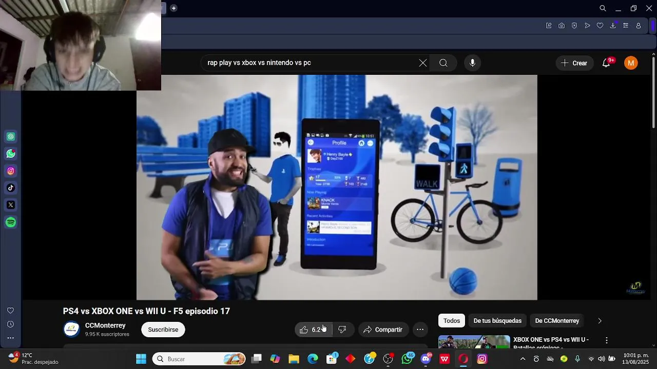This screenshot has height=369, width=657.
Task: Click the video player frame
Action: pyautogui.click(x=337, y=188)
